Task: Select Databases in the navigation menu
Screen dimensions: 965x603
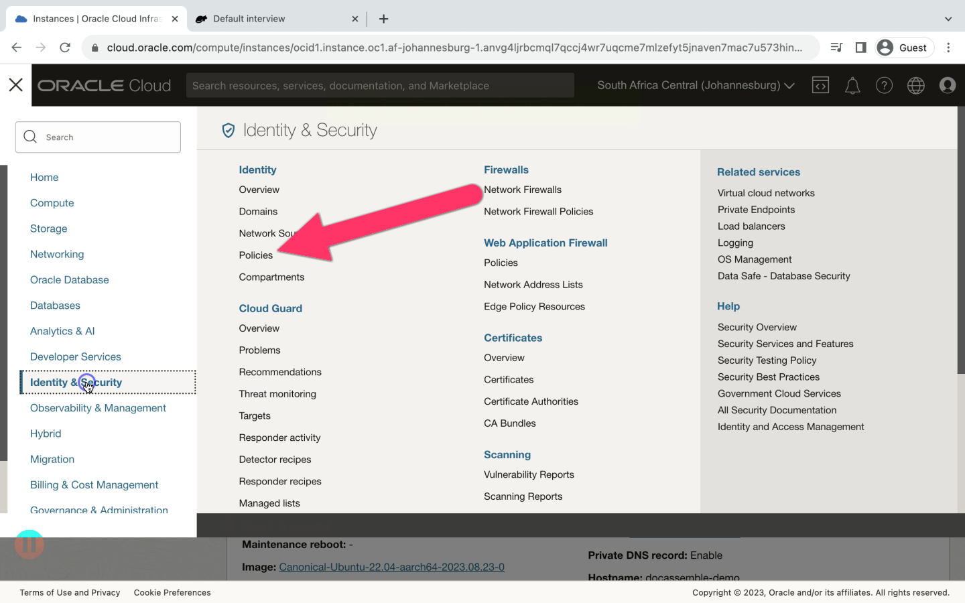Action: coord(55,306)
